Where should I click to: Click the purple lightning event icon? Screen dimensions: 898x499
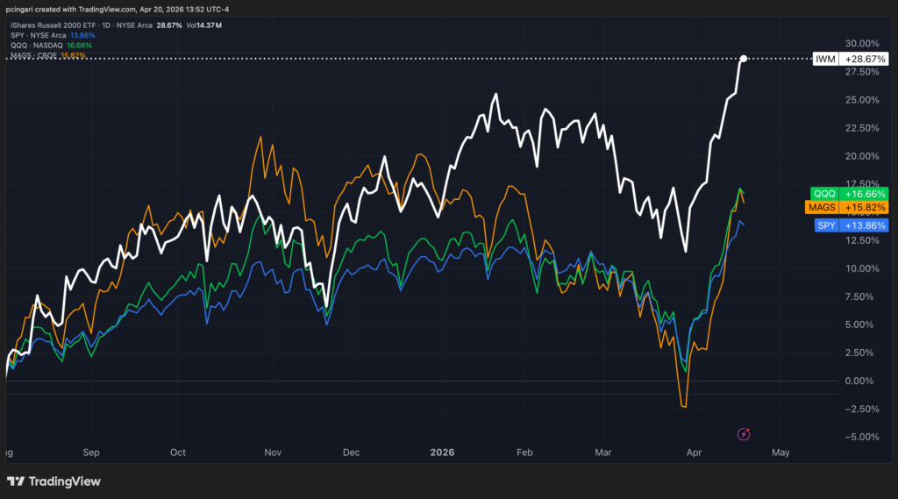coord(744,434)
